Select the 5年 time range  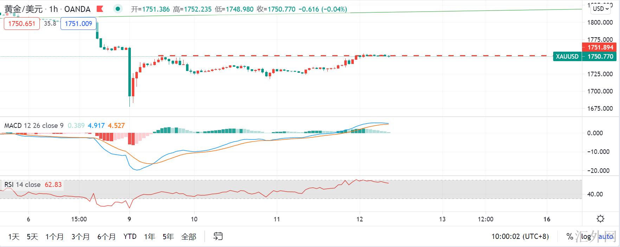pos(168,236)
